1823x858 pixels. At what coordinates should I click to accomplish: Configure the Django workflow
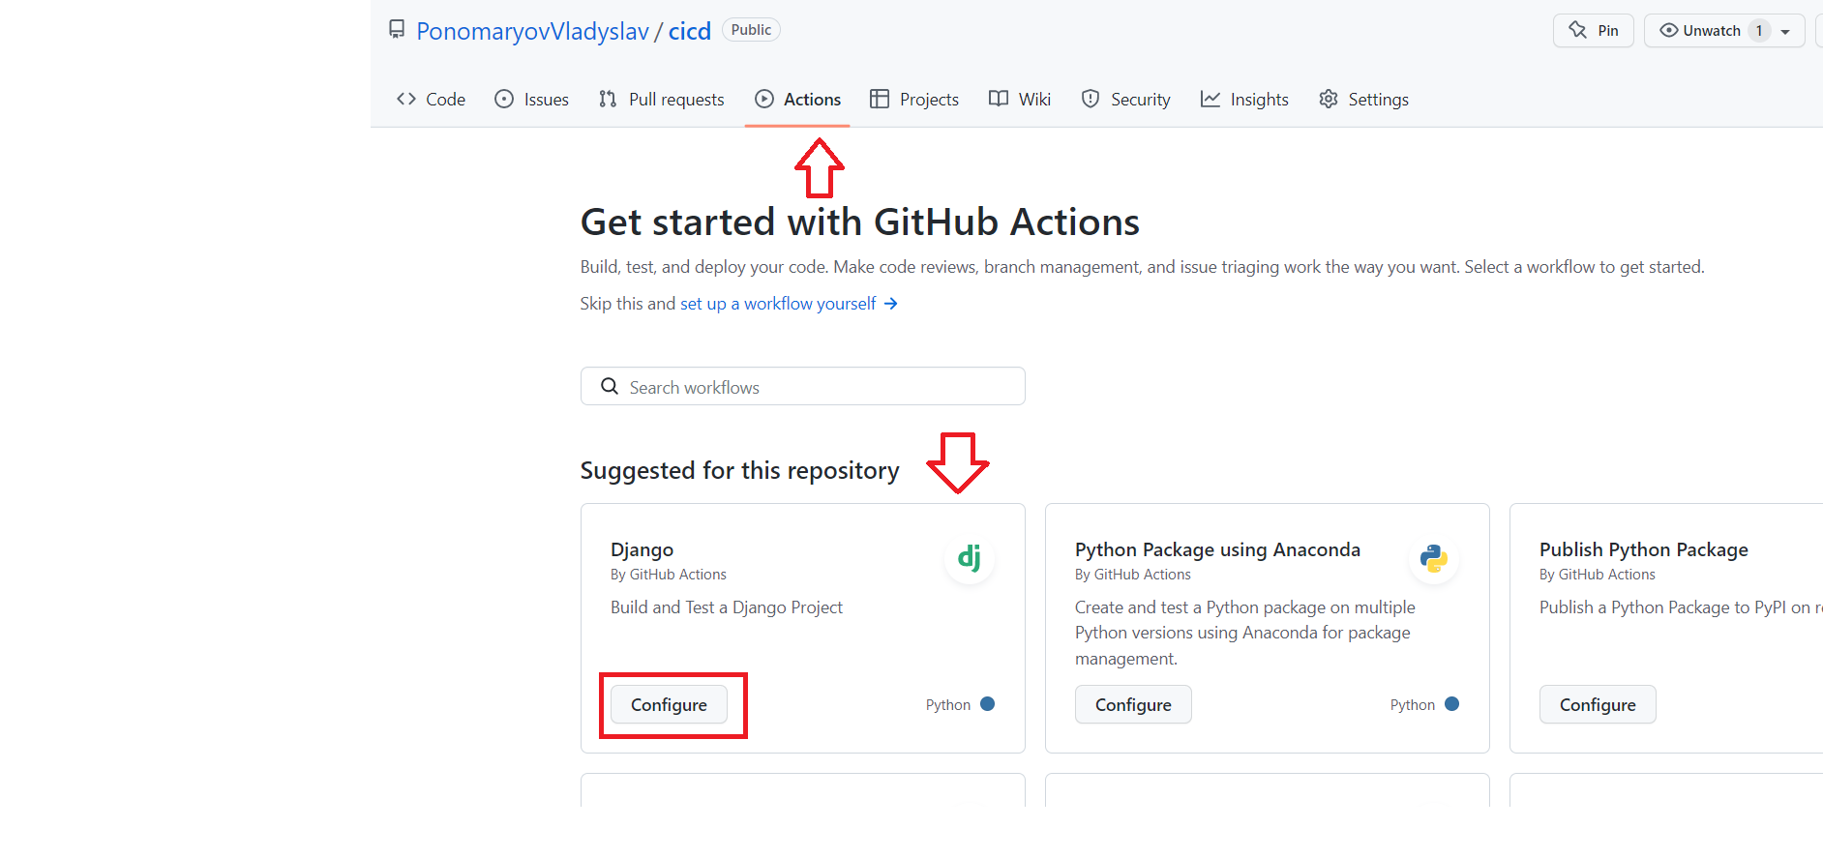[669, 705]
